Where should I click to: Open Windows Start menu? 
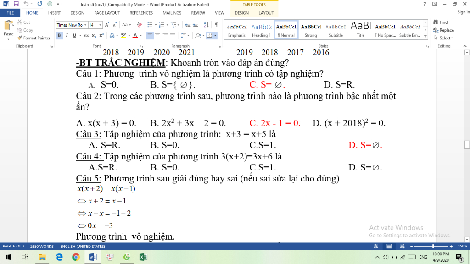coord(8,257)
